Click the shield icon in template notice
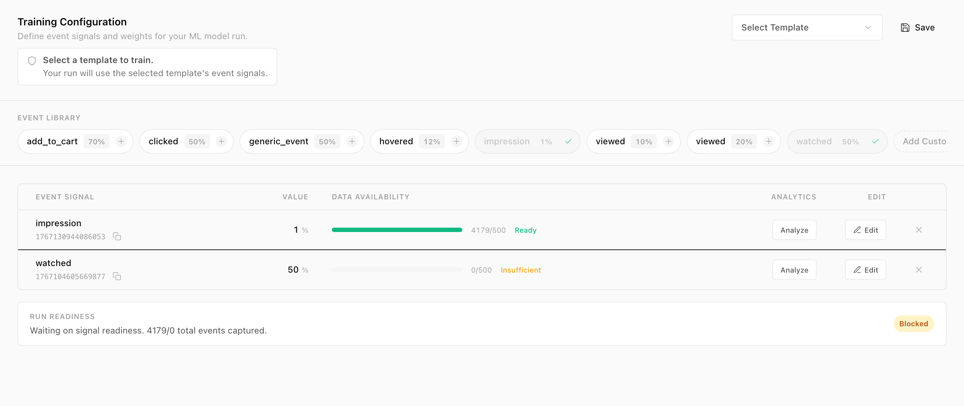Image resolution: width=964 pixels, height=406 pixels. point(32,61)
